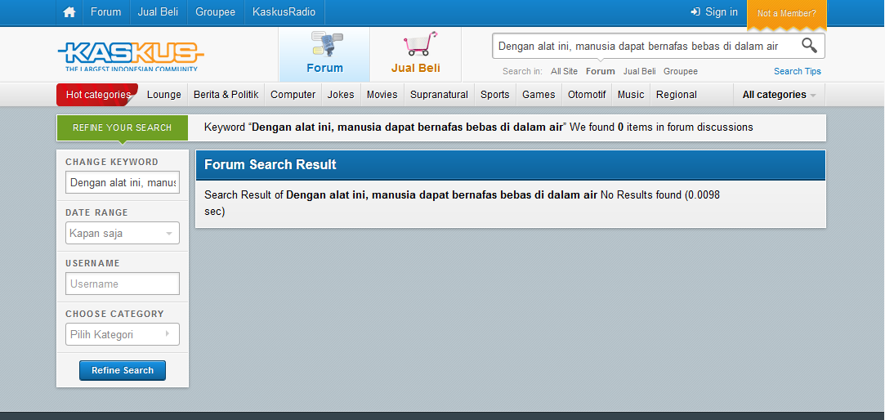Open the Kapan saja date range dropdown
This screenshot has width=885, height=420.
click(123, 233)
